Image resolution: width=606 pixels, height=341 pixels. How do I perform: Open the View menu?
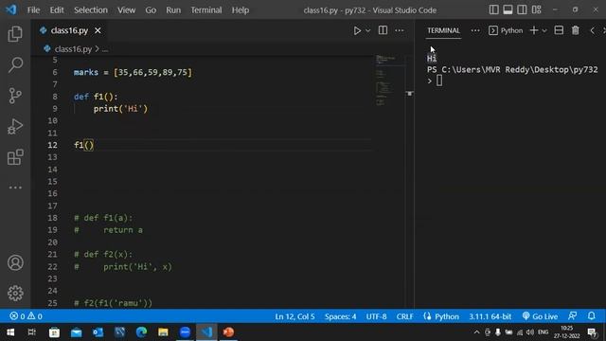coord(126,10)
